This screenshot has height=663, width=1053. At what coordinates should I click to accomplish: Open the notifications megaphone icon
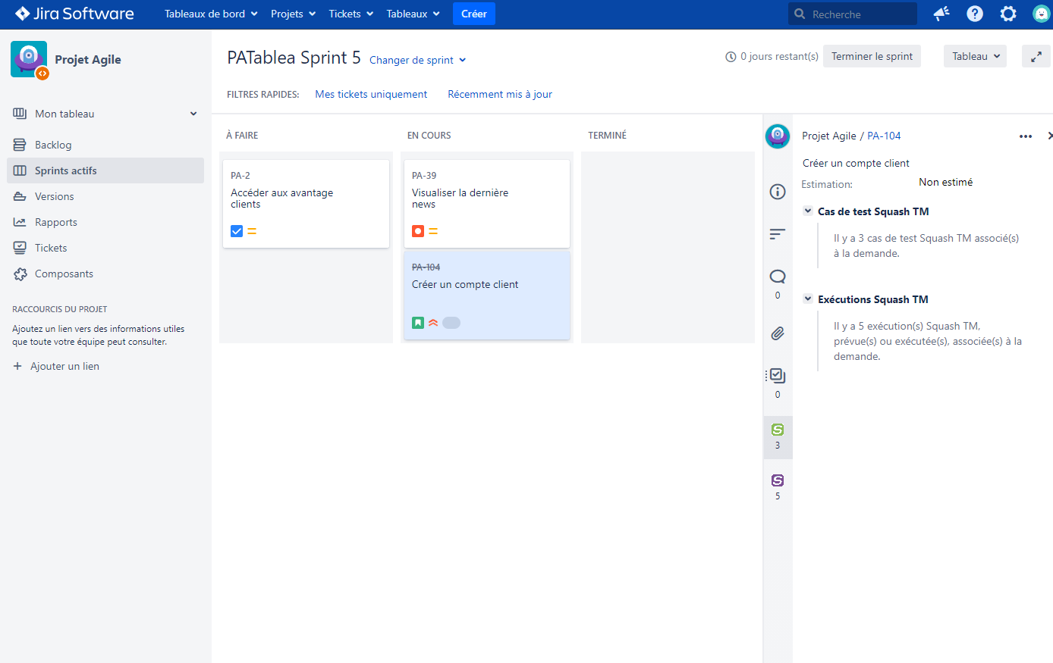coord(941,14)
